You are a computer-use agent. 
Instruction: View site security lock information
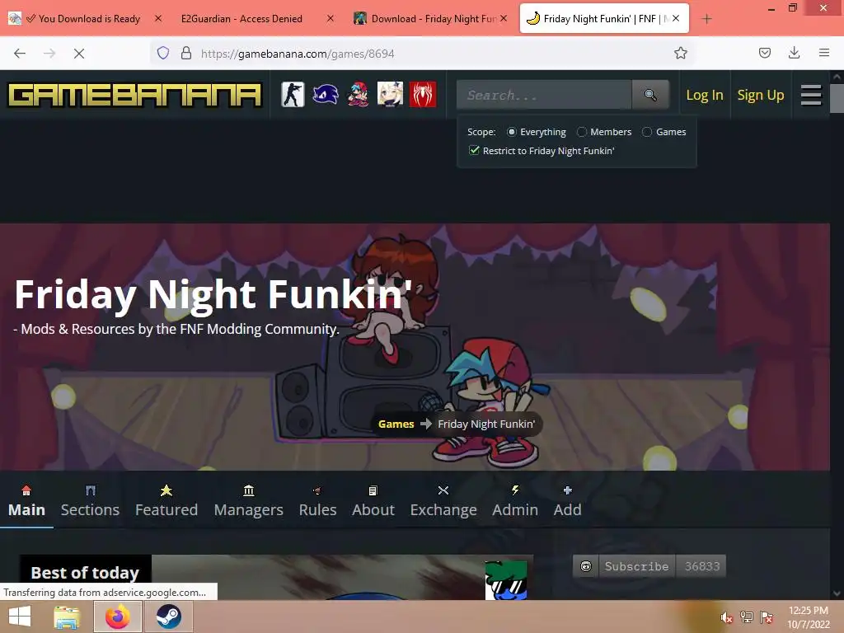click(186, 53)
